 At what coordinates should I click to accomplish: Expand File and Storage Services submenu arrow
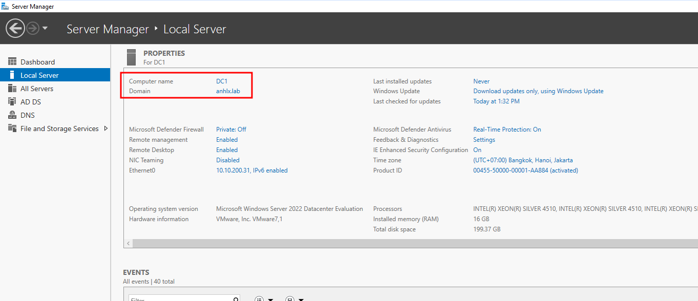pos(105,128)
